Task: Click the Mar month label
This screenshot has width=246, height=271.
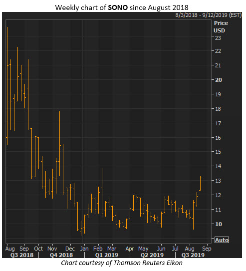Action: 112,249
